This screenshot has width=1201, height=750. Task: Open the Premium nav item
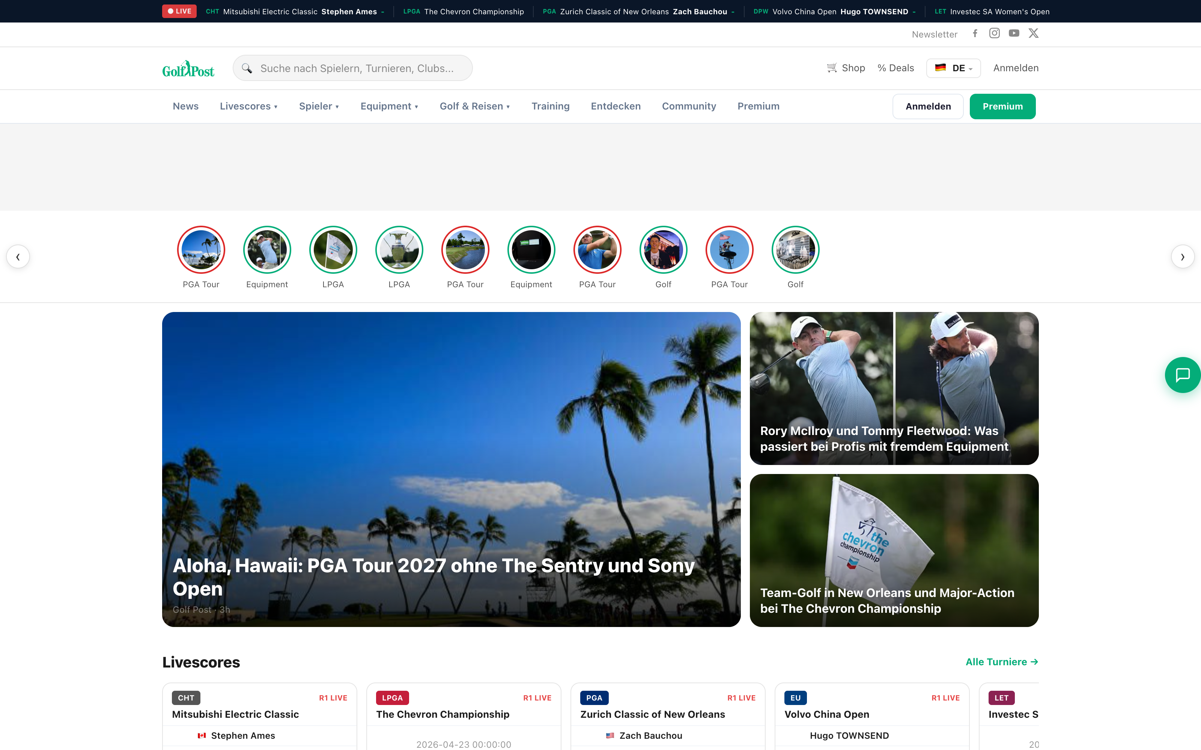point(758,106)
